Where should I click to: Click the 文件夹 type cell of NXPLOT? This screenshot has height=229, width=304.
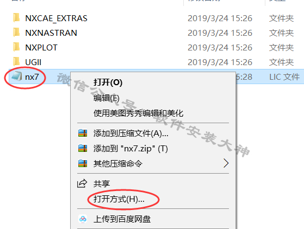tap(281, 48)
